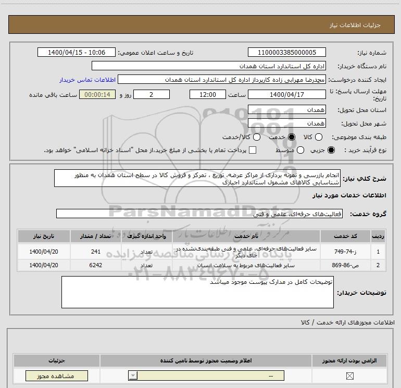Click the کد خدمت column header
Image resolution: width=401 pixels, height=388 pixels.
pos(345,236)
